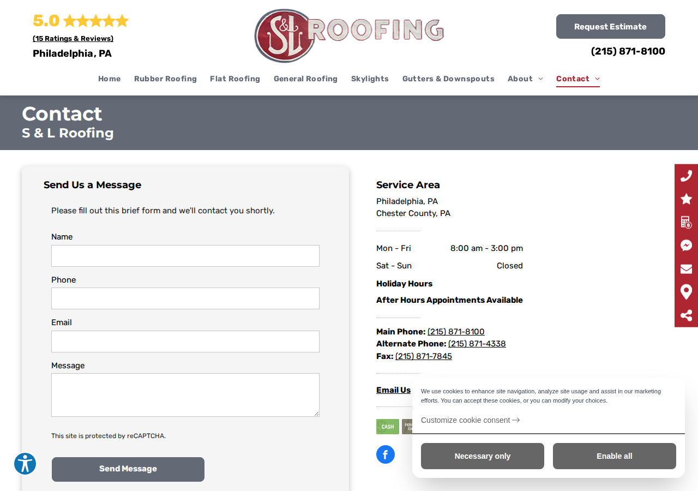Click the Chester County, PA text
This screenshot has width=698, height=491.
[413, 213]
